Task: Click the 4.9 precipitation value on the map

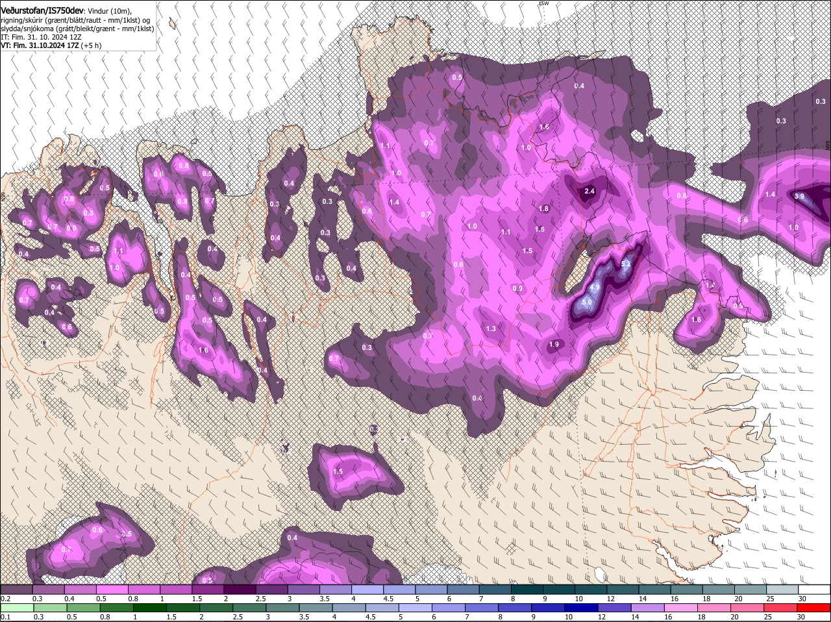Action: 594,286
